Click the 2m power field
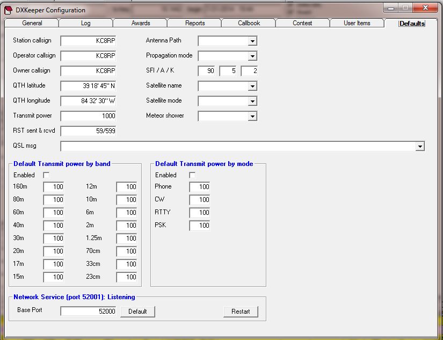 127,226
